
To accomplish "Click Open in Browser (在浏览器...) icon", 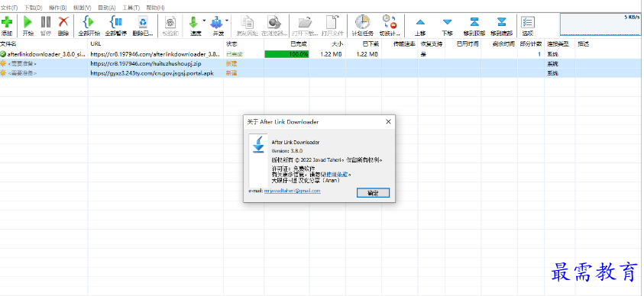I will click(x=273, y=22).
